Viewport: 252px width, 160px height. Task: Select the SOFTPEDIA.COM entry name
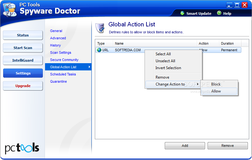click(x=128, y=50)
